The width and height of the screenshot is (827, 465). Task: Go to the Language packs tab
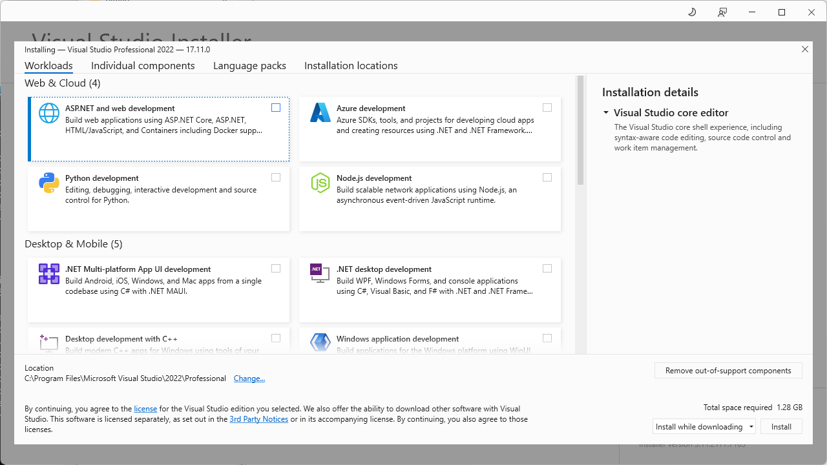pos(249,66)
